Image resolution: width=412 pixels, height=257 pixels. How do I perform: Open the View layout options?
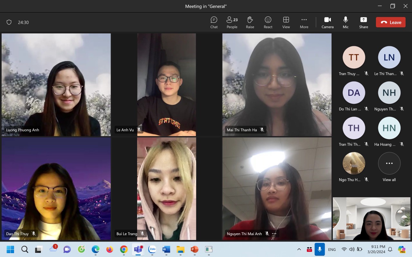[286, 22]
